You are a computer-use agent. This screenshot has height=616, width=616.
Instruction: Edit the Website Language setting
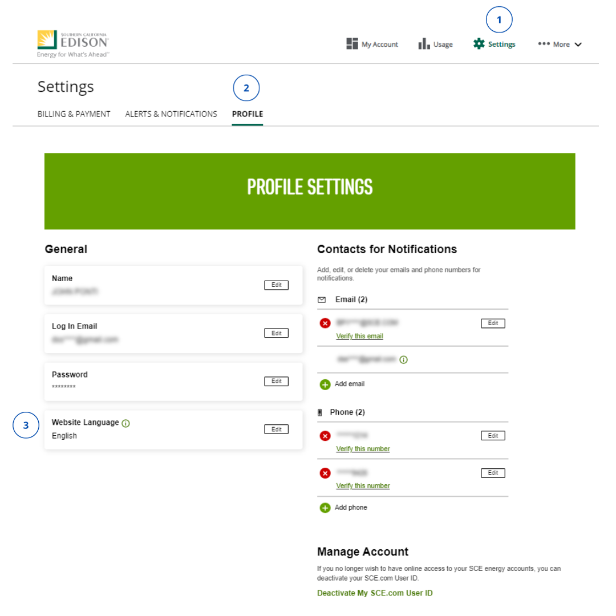(x=276, y=429)
